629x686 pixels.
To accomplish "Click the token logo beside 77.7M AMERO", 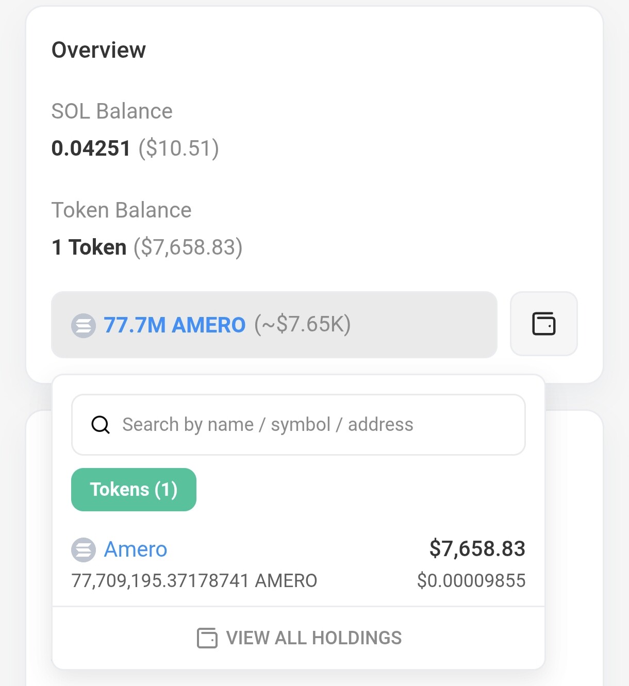I will tap(84, 326).
